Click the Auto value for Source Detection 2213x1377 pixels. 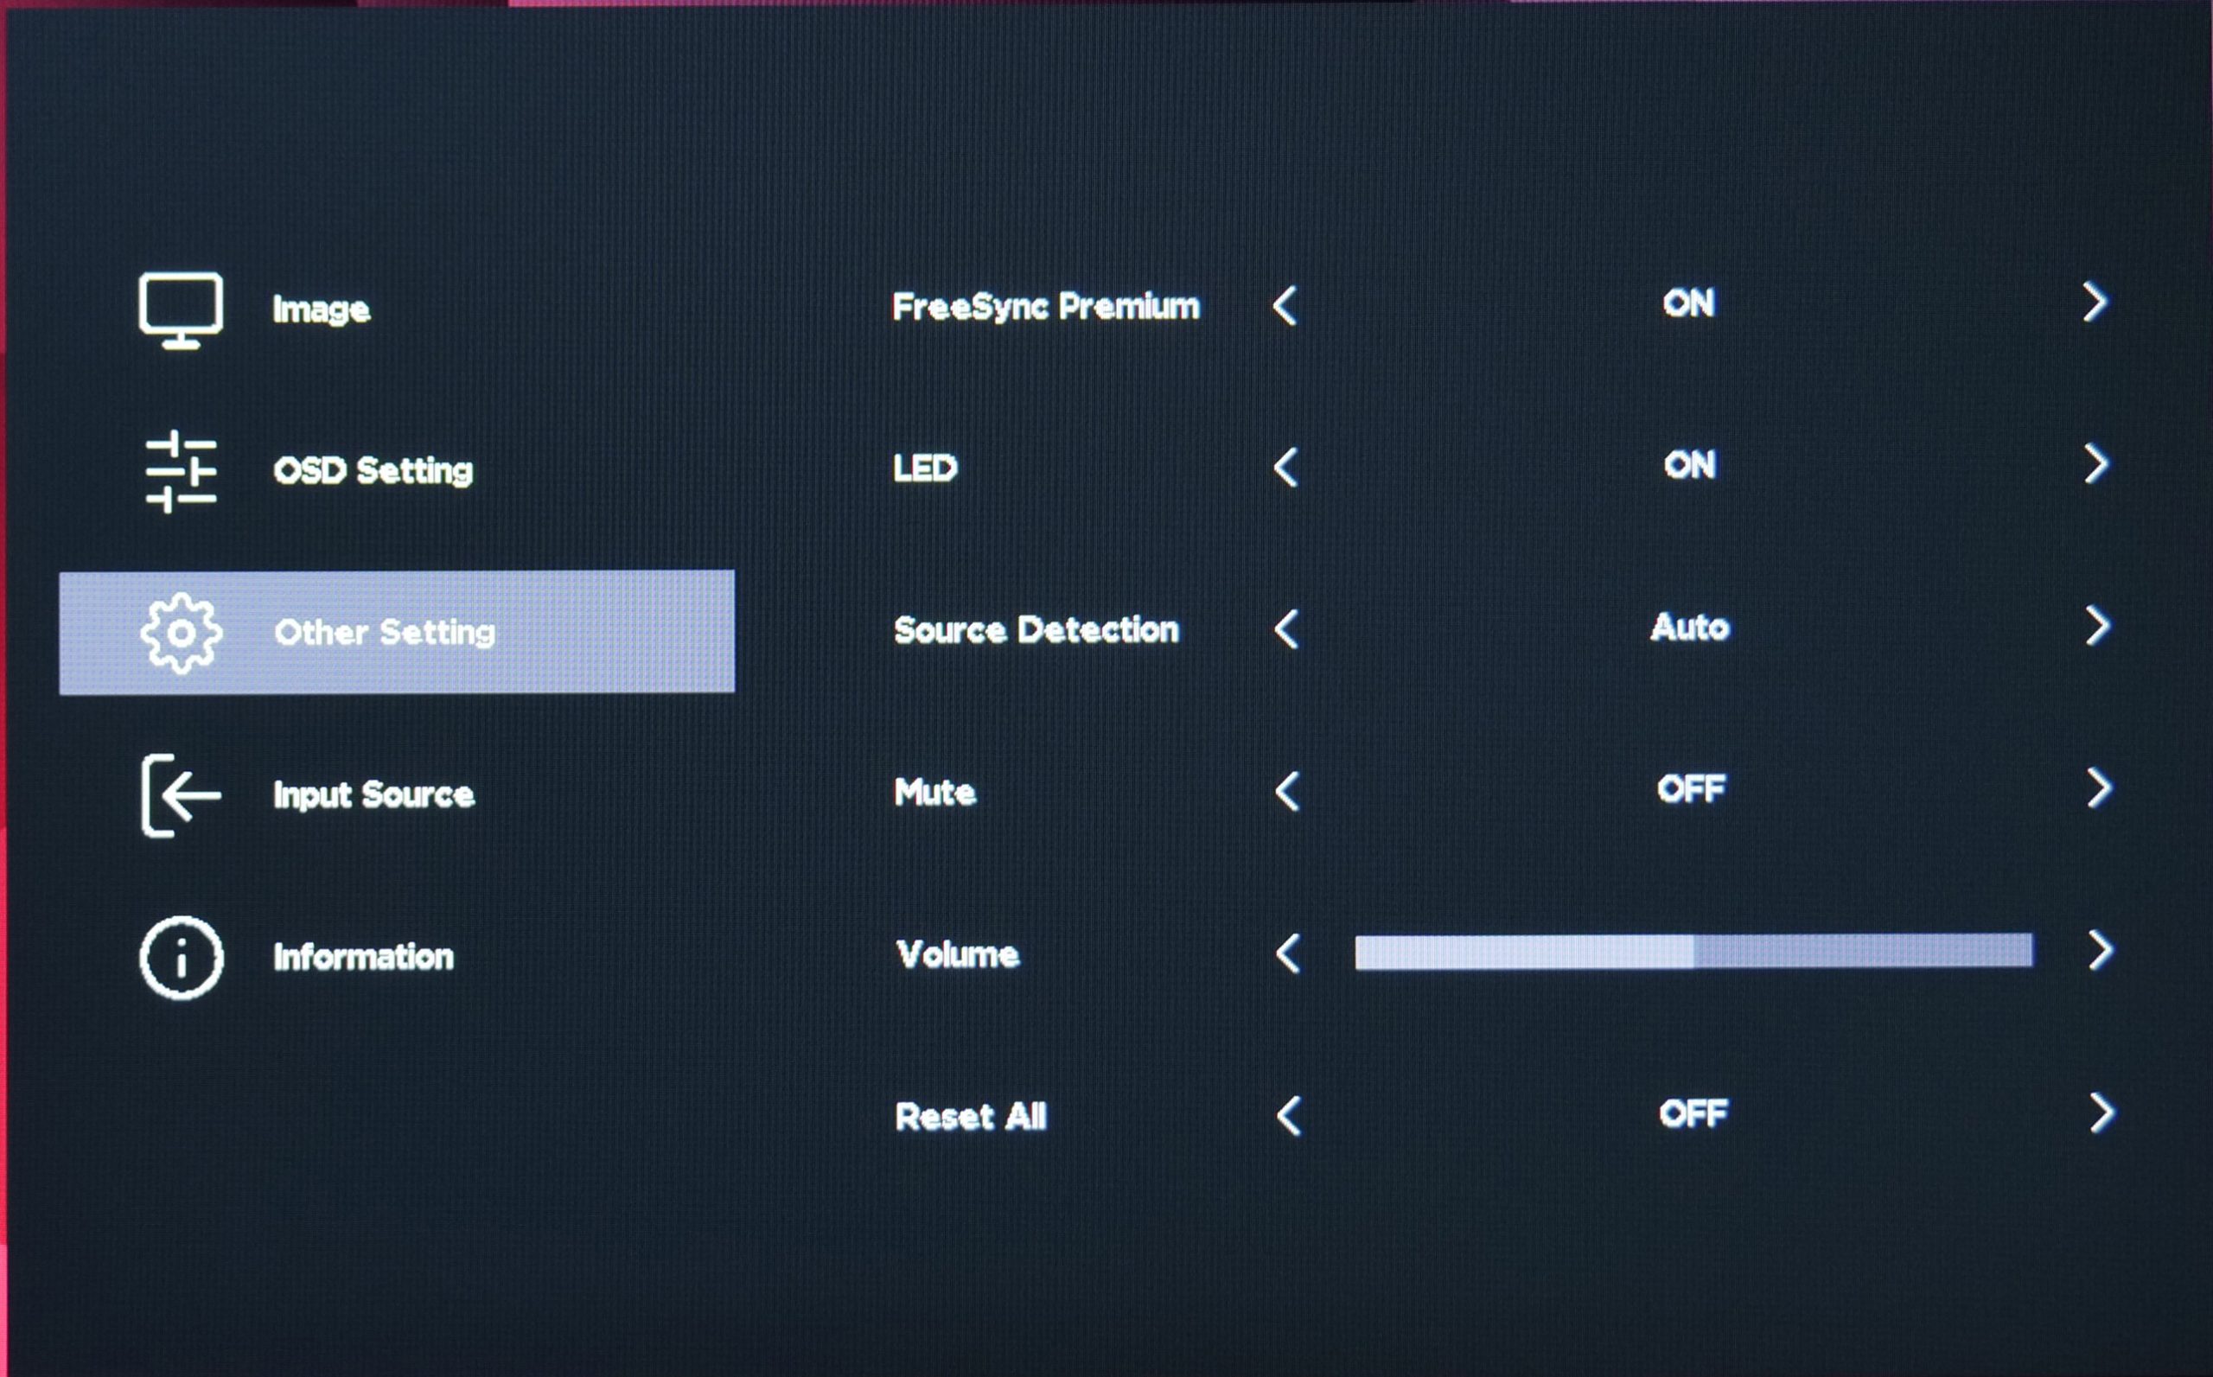click(1689, 628)
